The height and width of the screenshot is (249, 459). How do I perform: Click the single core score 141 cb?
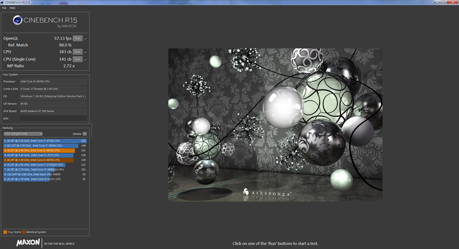click(x=65, y=59)
